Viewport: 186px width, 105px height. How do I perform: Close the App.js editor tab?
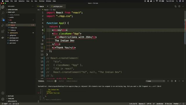click(x=48, y=6)
